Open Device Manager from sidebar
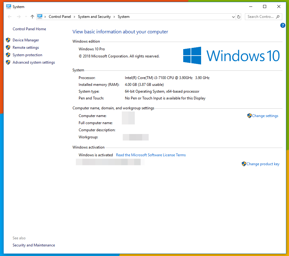This screenshot has height=256, width=289. (x=26, y=40)
